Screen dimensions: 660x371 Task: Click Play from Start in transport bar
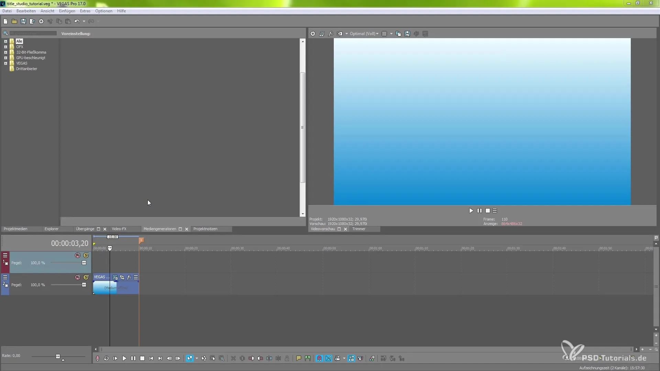pos(115,358)
